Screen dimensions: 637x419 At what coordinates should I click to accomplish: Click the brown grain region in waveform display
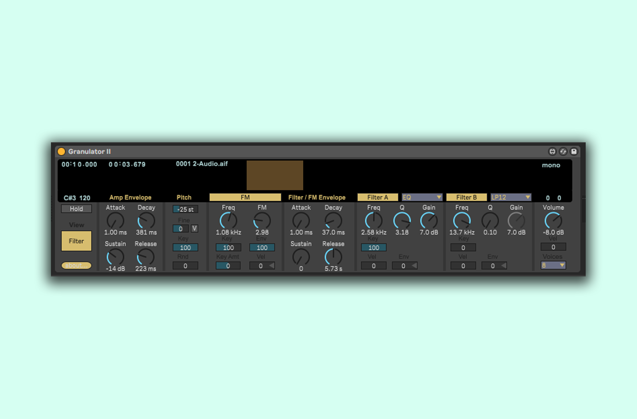click(x=275, y=175)
